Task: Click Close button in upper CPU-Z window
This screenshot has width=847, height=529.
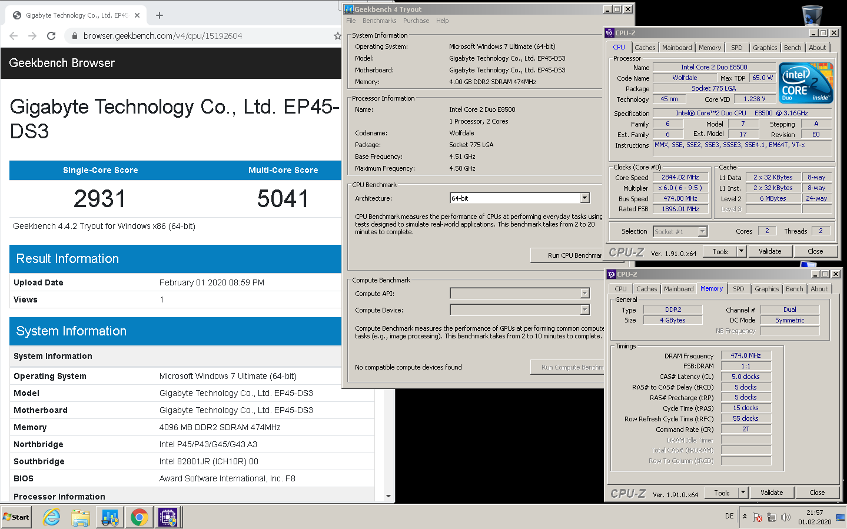Action: coord(815,251)
